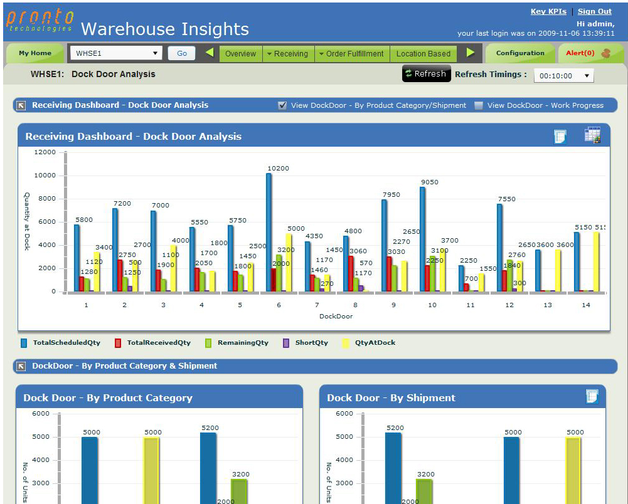This screenshot has height=504, width=628.
Task: Open the Configuration tab
Action: pyautogui.click(x=520, y=53)
